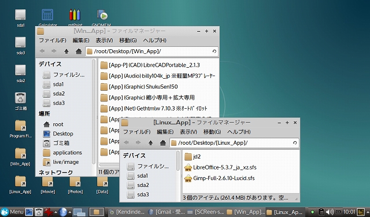Viewport: 370px width, 217px height.
Task: Select root in Win_App sidebar
Action: tap(58, 124)
